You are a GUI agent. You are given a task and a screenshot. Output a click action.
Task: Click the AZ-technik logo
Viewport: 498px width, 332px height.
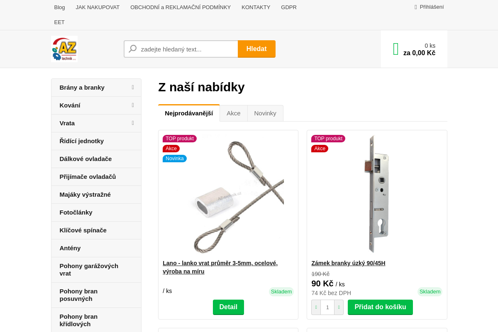pos(64,49)
